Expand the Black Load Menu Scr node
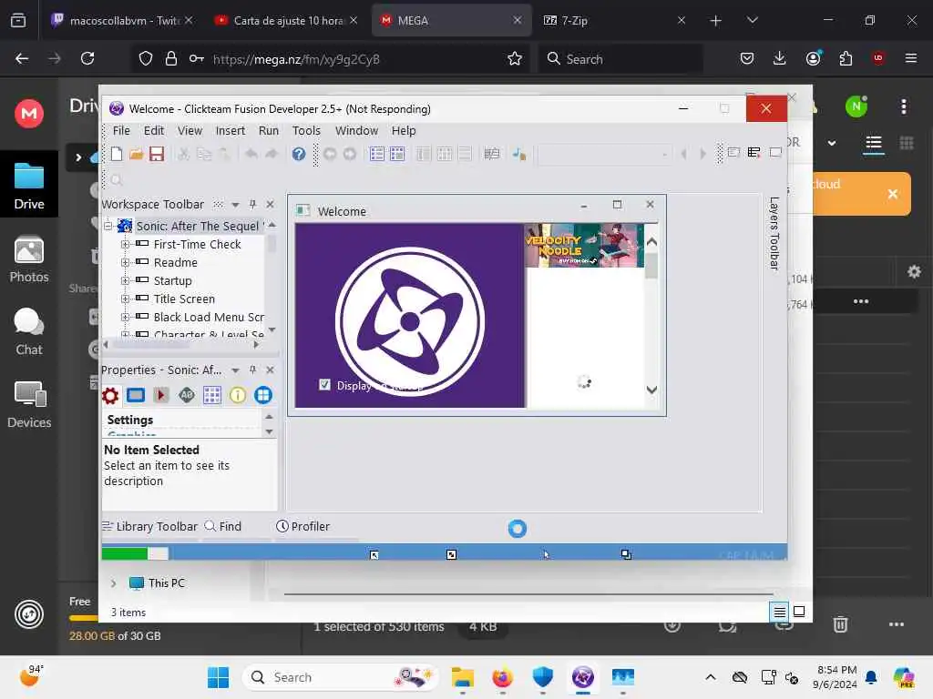 click(125, 318)
